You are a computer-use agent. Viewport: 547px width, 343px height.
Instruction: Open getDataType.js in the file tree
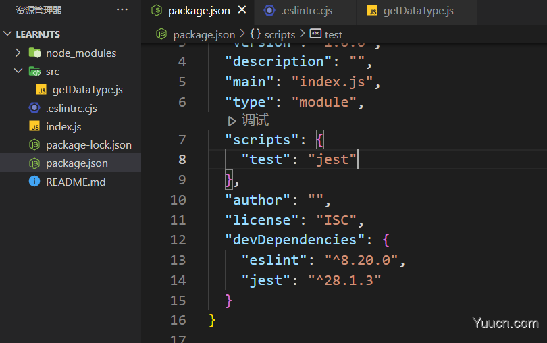tap(88, 90)
